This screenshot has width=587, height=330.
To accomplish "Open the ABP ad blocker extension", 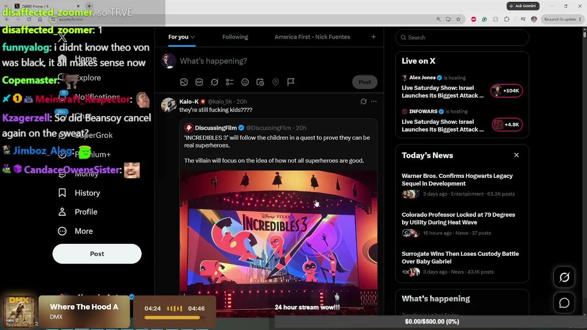I will pos(473,19).
